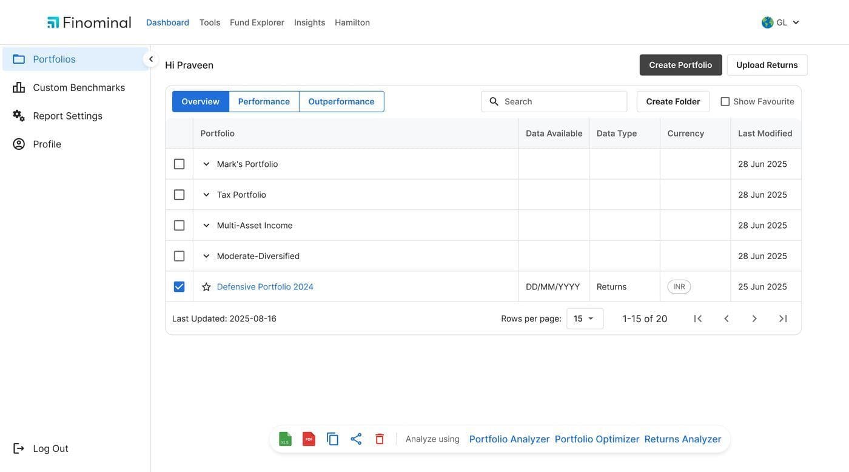Open Rows per page dropdown
Viewport: 849px width, 472px height.
[x=585, y=319]
